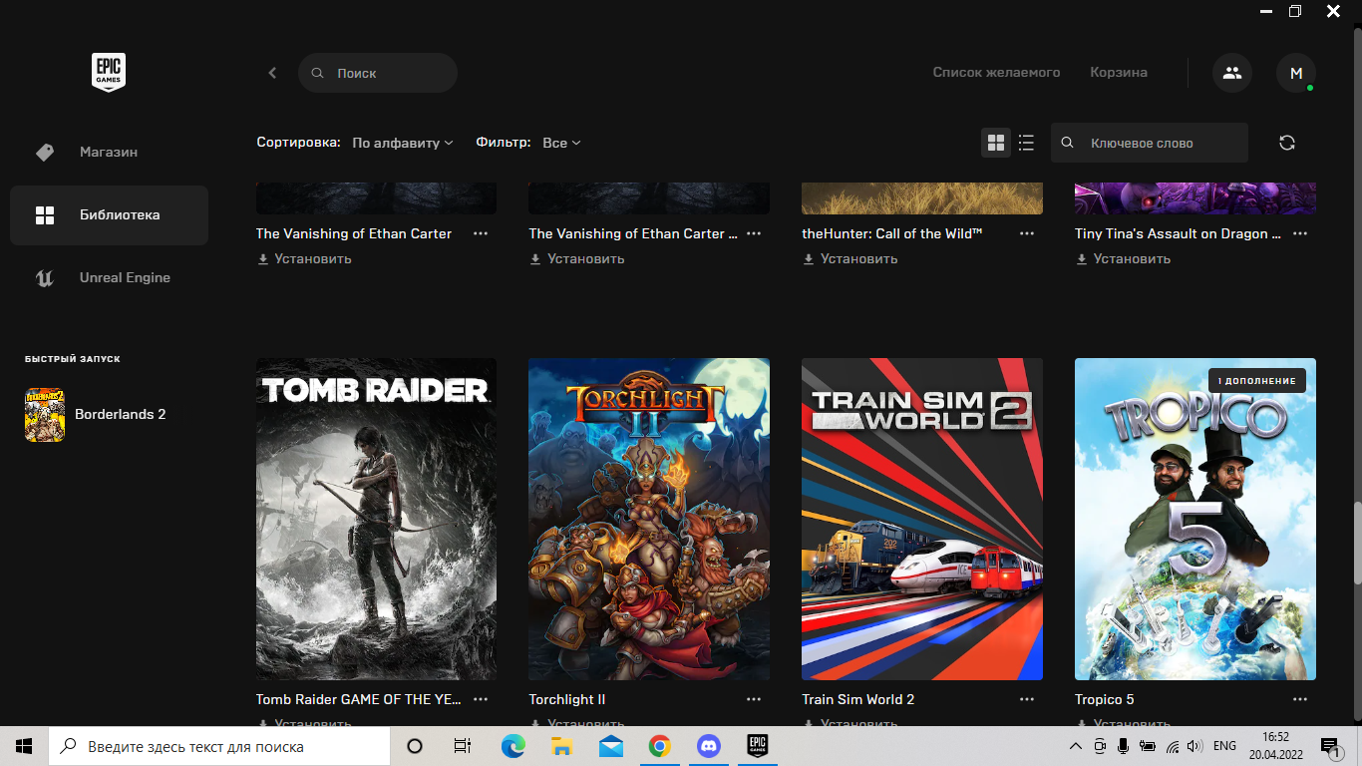1362x766 pixels.
Task: Install The Vanishing of Ethan Carter (first)
Action: 304,258
